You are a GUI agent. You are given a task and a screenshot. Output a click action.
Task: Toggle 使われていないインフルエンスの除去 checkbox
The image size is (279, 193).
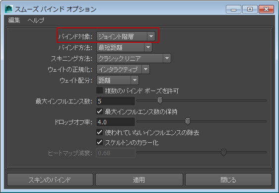point(99,132)
